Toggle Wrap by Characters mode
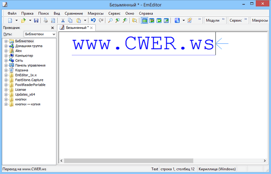Image resolution: width=271 pixels, height=174 pixels. (152, 21)
